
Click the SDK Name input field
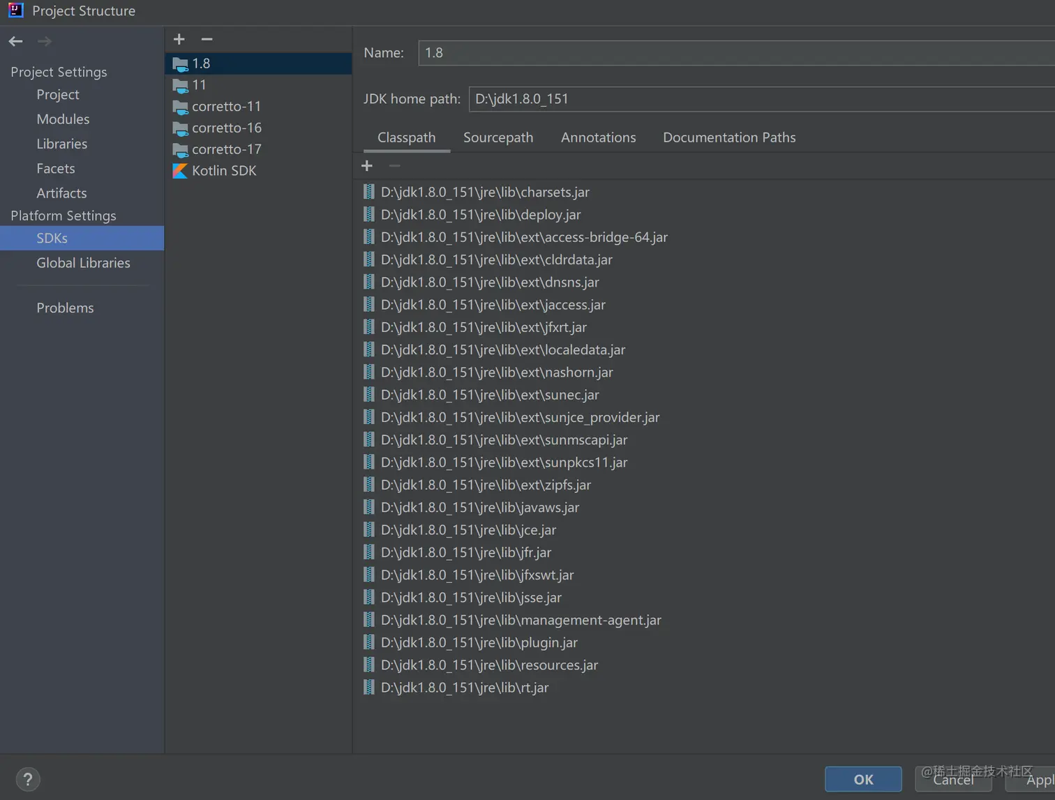[736, 53]
